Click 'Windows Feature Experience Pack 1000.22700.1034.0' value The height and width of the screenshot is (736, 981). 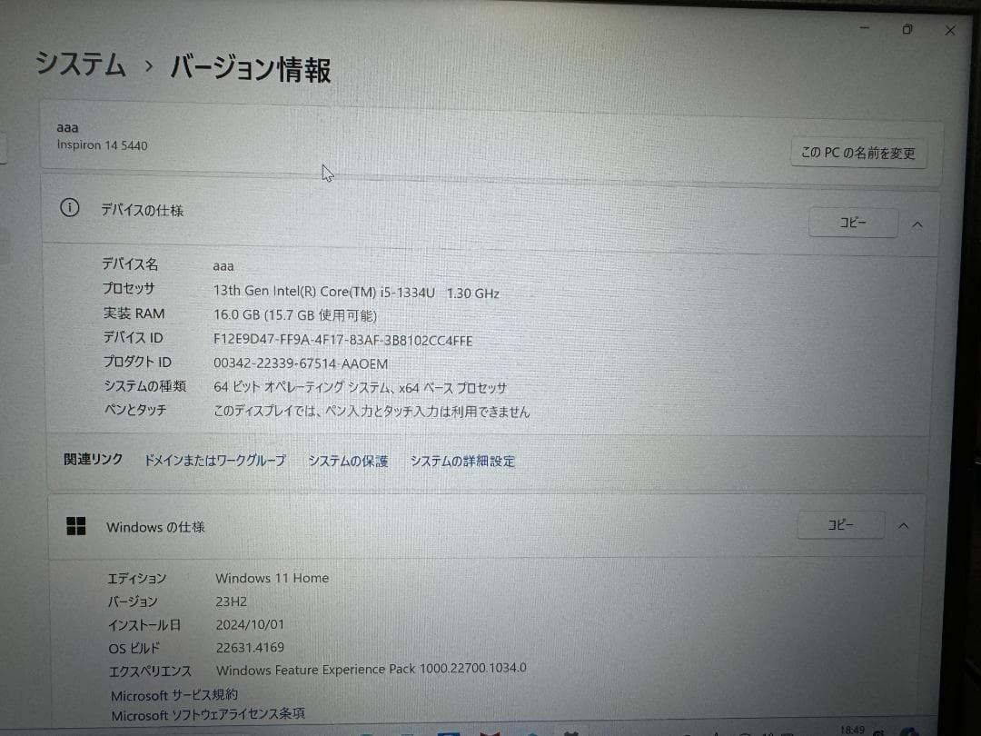pyautogui.click(x=371, y=669)
